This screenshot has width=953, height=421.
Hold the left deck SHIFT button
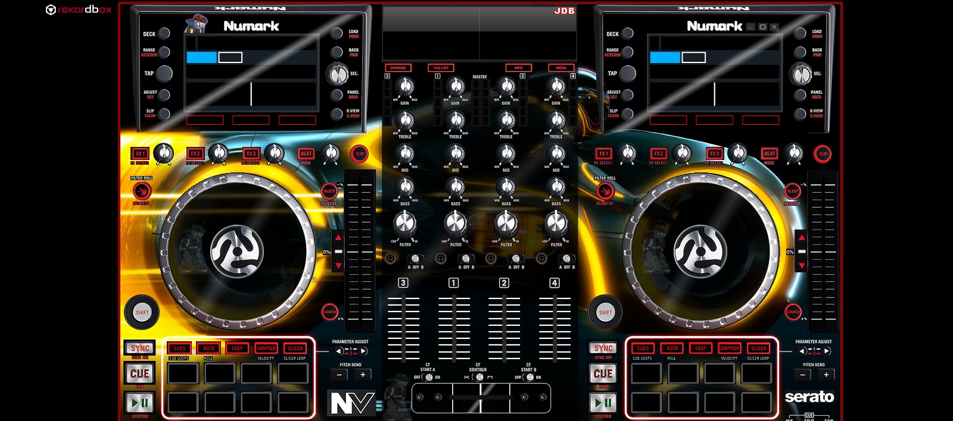pyautogui.click(x=142, y=312)
